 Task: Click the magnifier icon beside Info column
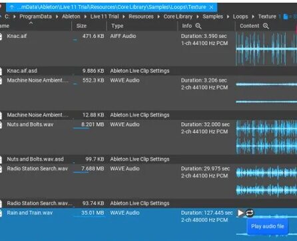198,26
